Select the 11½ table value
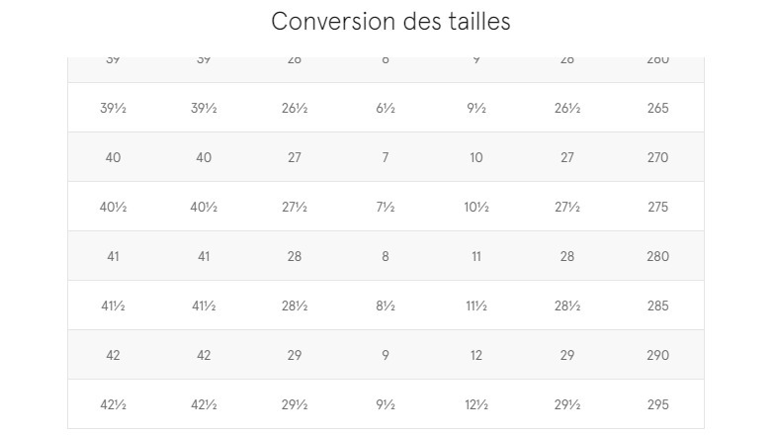 (x=476, y=305)
